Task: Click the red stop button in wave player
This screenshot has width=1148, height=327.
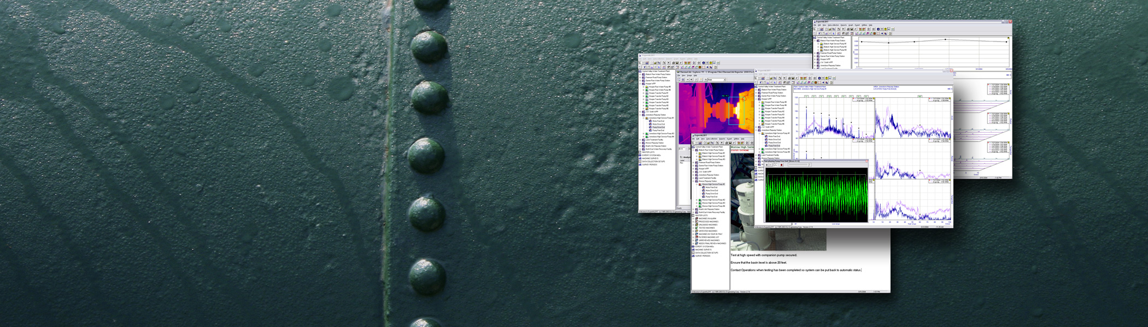Action: [782, 165]
